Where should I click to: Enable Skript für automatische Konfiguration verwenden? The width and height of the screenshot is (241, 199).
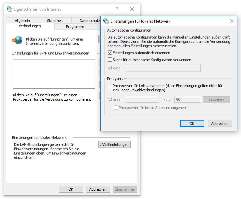point(110,60)
